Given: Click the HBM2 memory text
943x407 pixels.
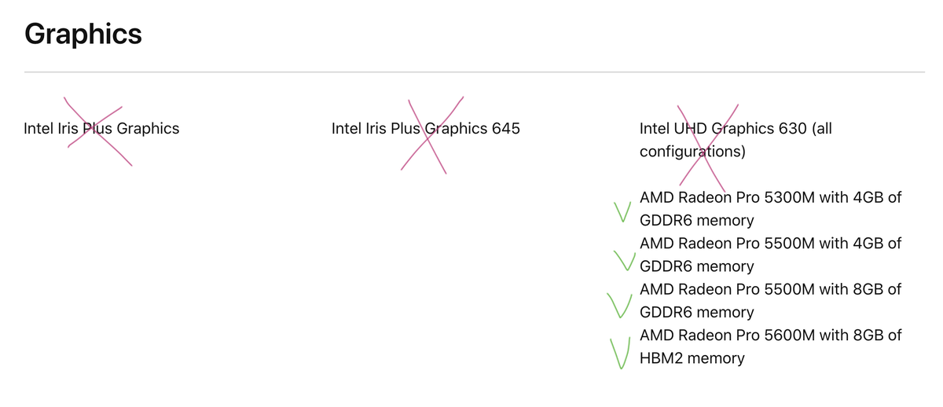Looking at the screenshot, I should [692, 358].
